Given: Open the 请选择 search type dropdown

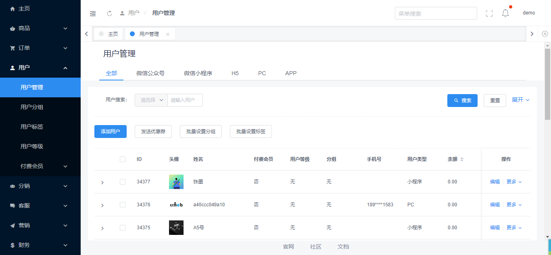Looking at the screenshot, I should [151, 100].
